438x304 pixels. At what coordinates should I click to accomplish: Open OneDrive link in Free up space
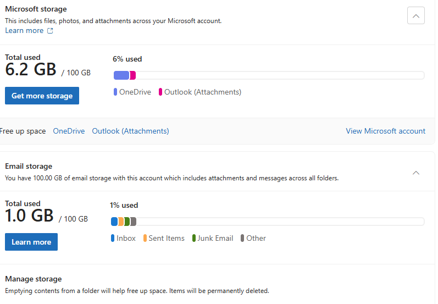pyautogui.click(x=69, y=131)
